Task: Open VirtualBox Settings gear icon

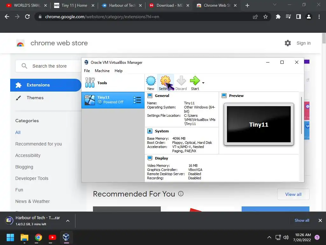Action: (x=166, y=83)
